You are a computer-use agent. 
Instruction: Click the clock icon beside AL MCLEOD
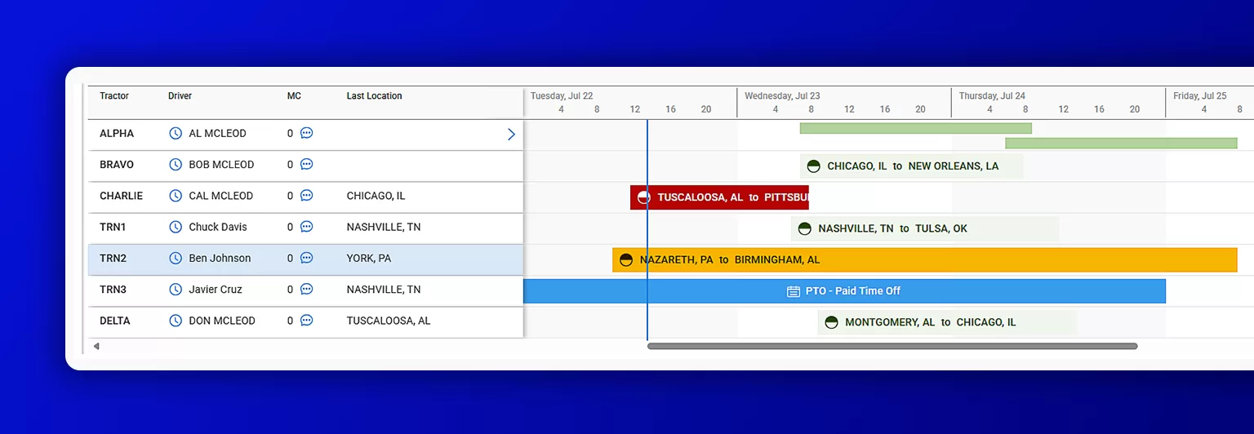coord(176,134)
